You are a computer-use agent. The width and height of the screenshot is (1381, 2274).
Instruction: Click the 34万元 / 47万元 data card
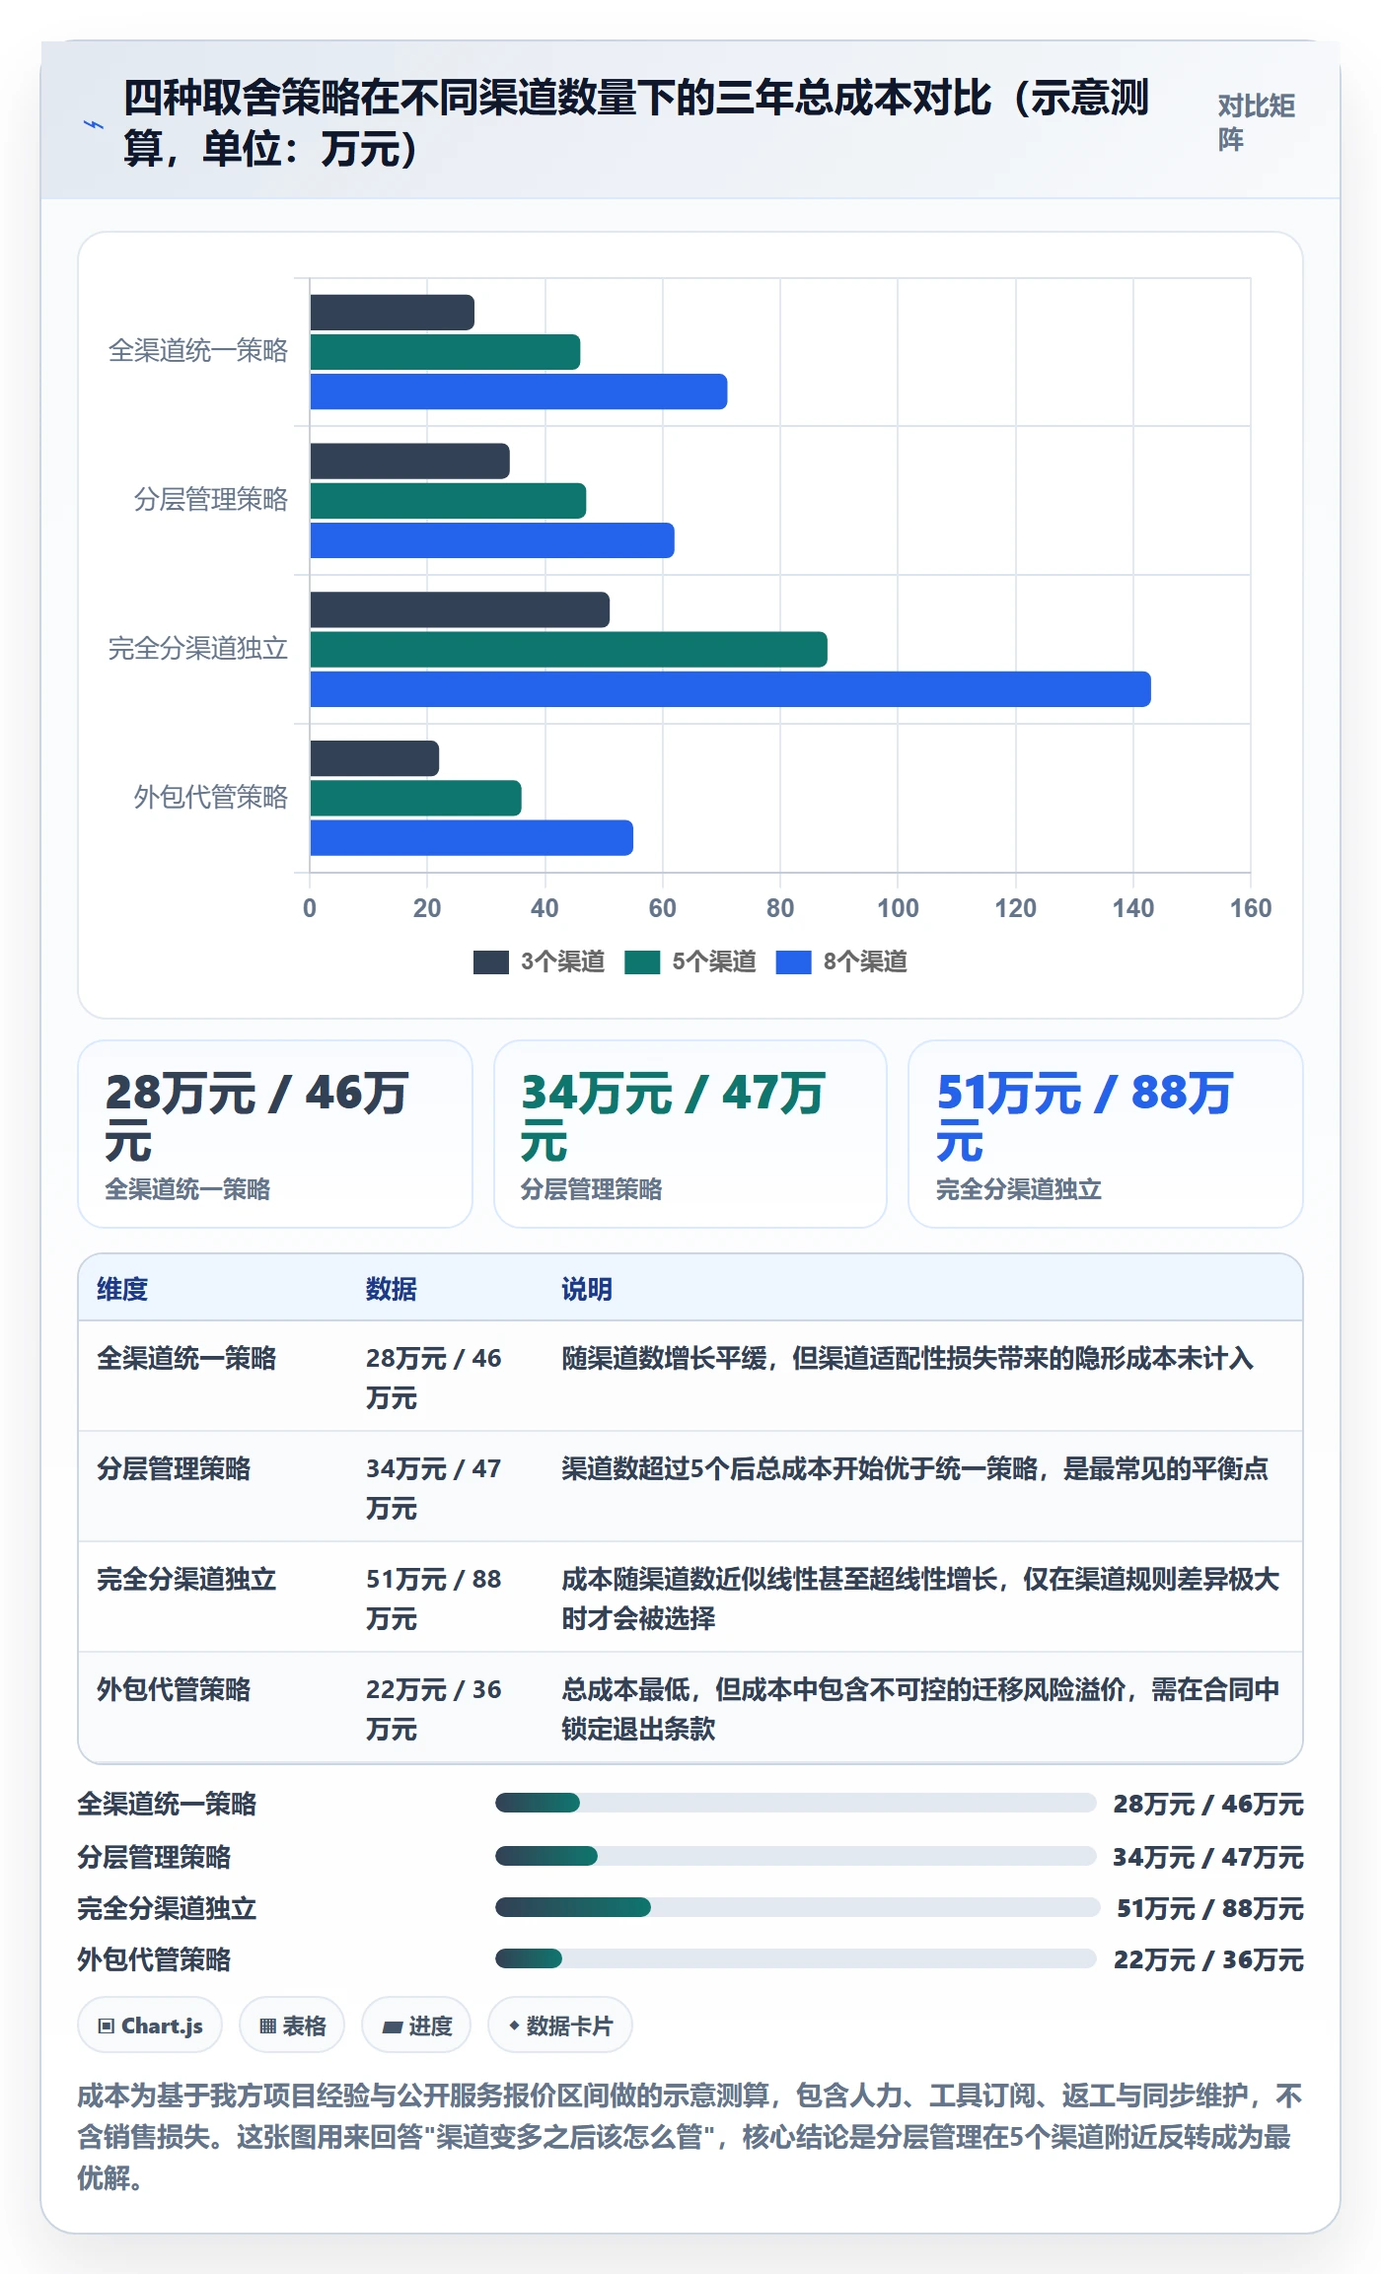coord(690,1134)
